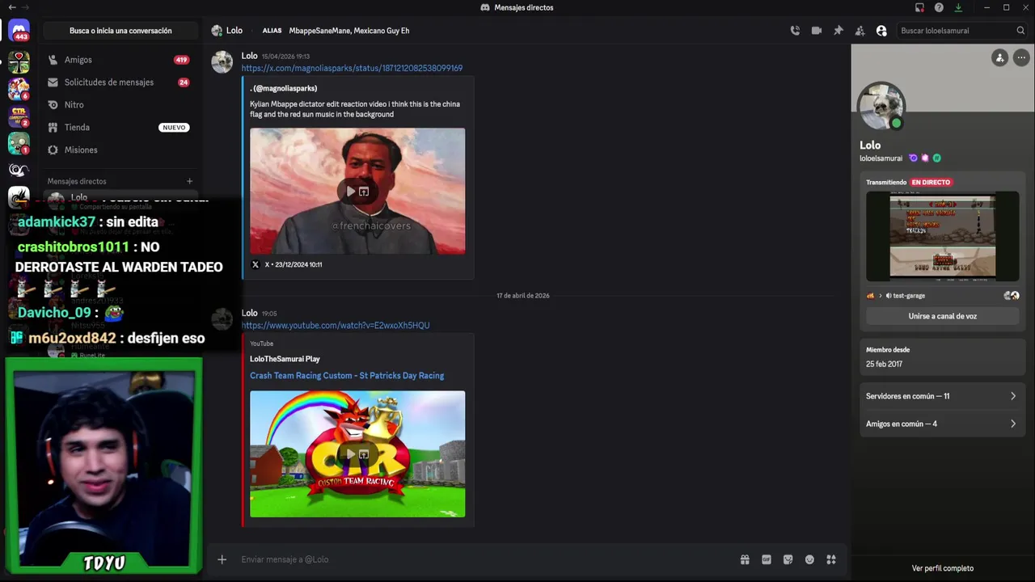The image size is (1035, 582).
Task: Open the help icon in the title bar
Action: click(939, 7)
